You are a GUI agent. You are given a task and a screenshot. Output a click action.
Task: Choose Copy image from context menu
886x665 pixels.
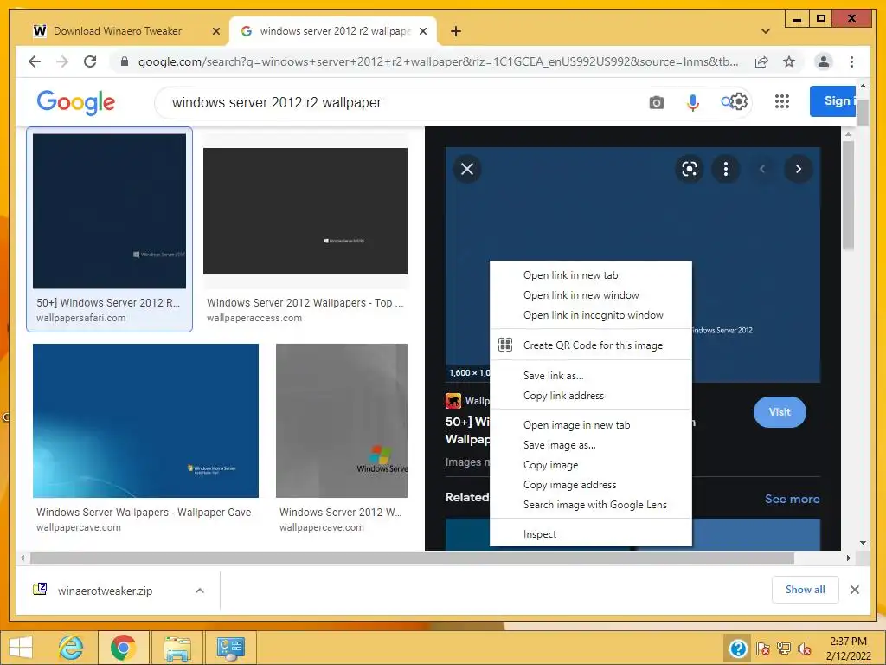pos(590,465)
